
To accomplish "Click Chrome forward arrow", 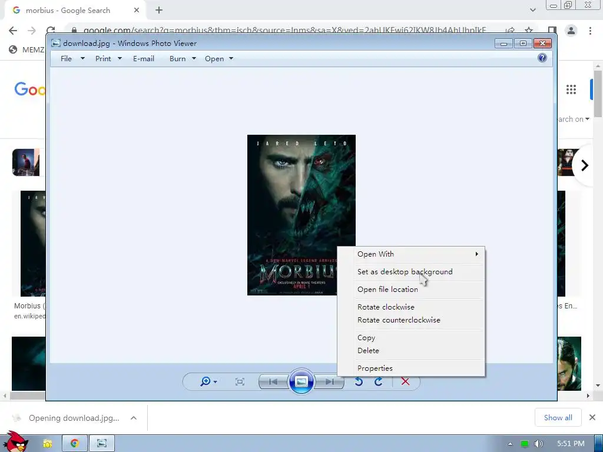I will point(32,31).
